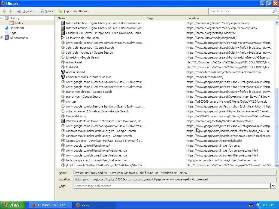Click the history list scroll down arrow
The height and width of the screenshot is (209, 279).
277,165
